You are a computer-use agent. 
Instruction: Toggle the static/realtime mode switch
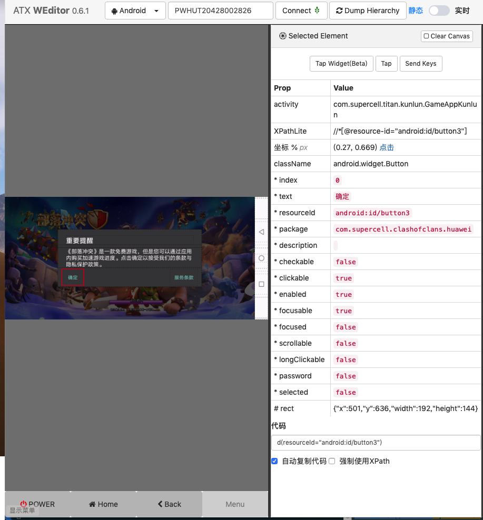click(x=439, y=11)
